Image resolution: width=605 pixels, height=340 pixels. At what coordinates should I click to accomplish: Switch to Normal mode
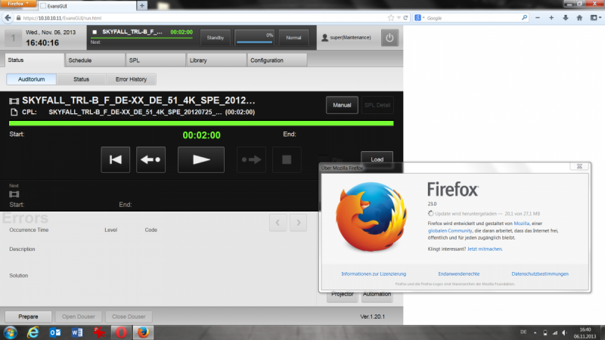pos(293,37)
